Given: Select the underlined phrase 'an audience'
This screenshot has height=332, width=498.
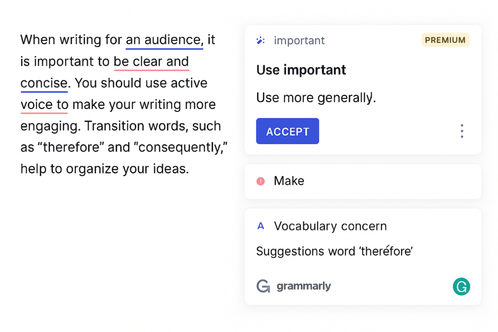Looking at the screenshot, I should 163,40.
